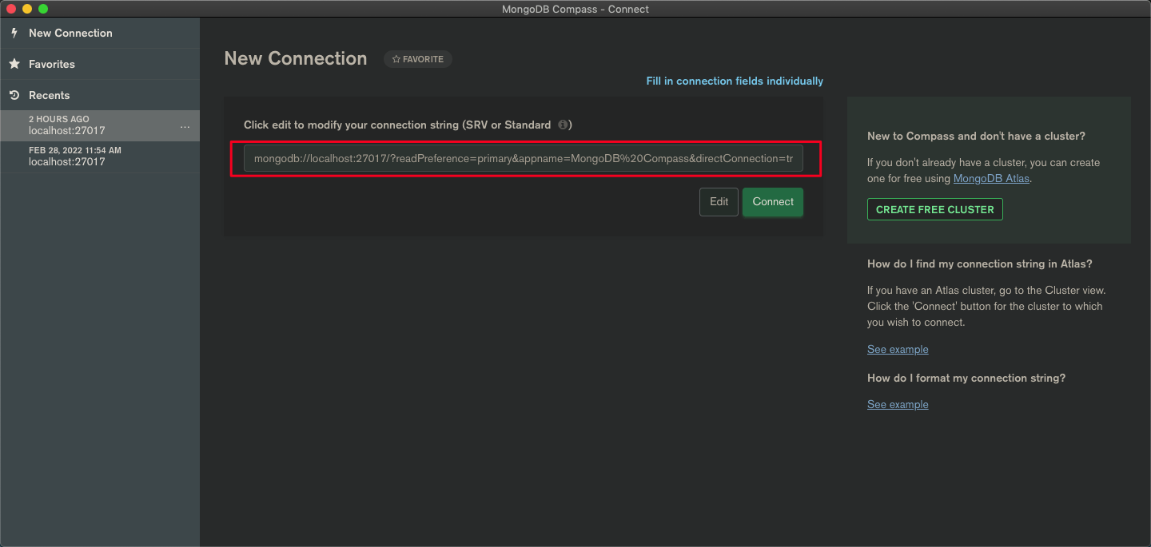Toggle the FAVORITE status for this connection
This screenshot has height=547, width=1151.
coord(417,58)
